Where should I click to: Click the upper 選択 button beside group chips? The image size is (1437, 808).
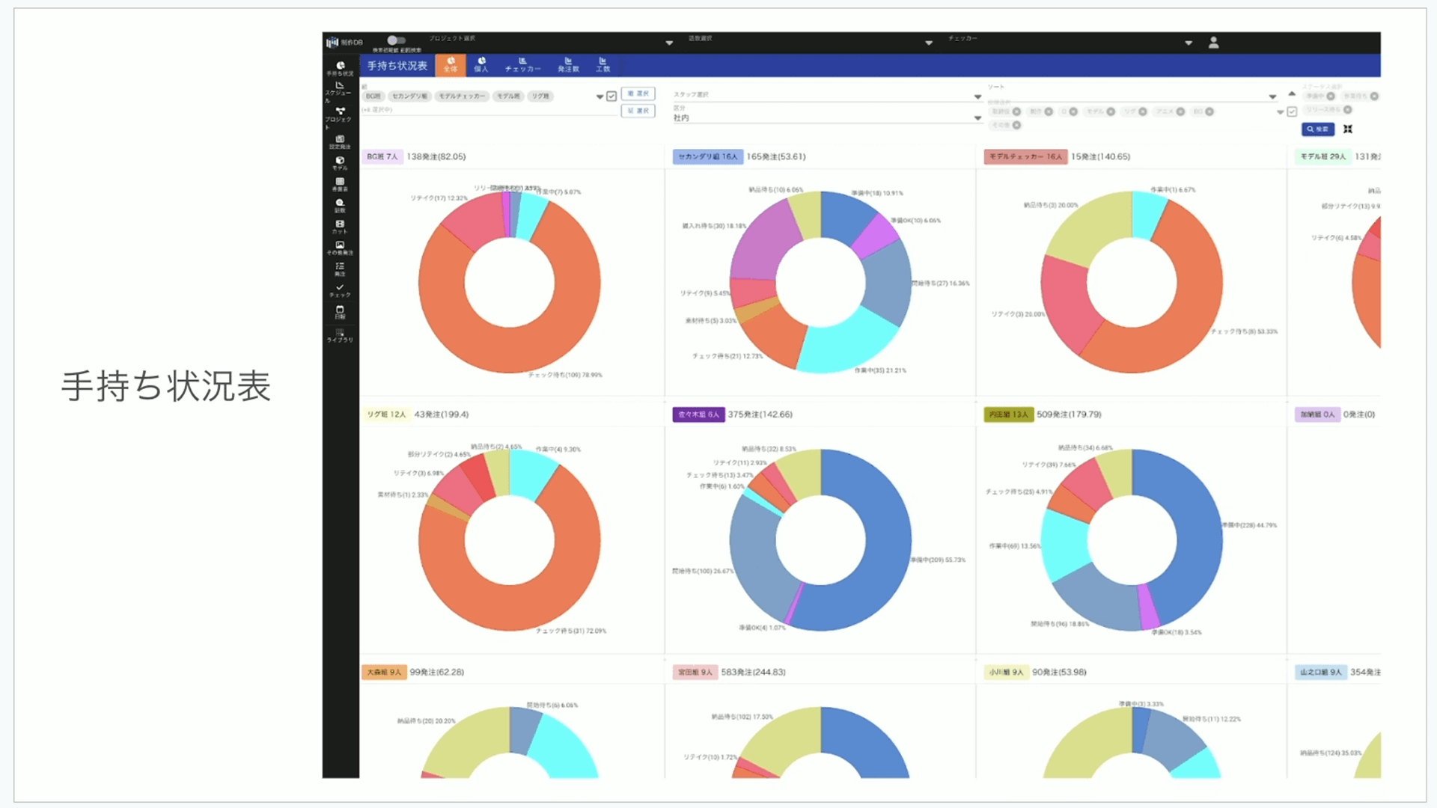click(638, 94)
